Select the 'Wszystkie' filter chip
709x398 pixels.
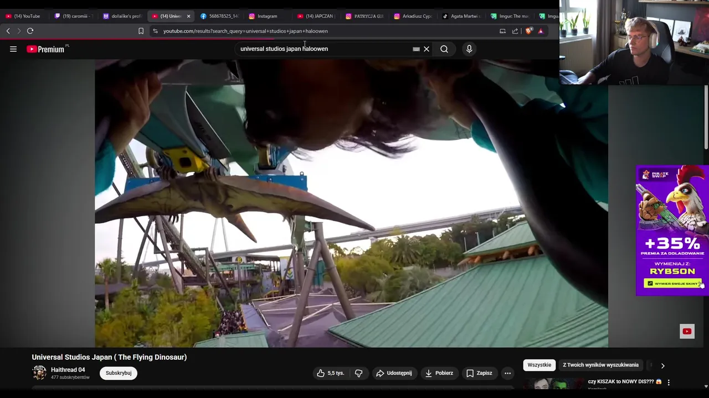(x=540, y=365)
